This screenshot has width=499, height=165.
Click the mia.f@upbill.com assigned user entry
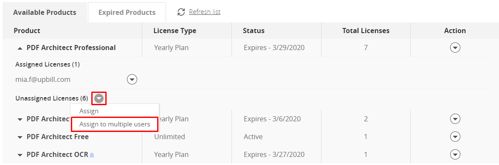tap(43, 79)
